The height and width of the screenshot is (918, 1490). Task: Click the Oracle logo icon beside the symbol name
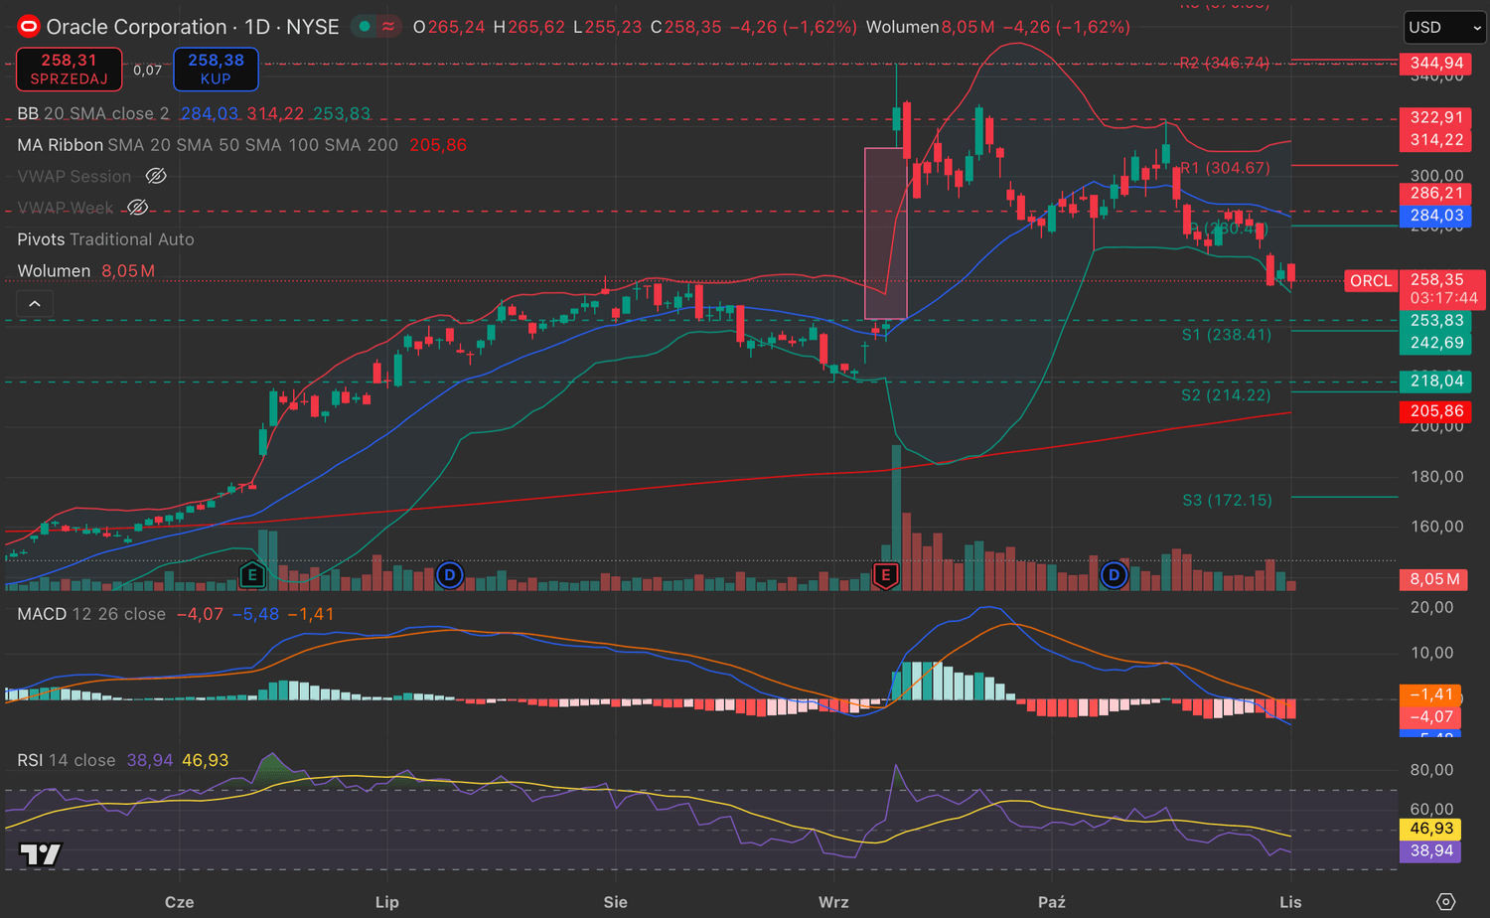29,27
